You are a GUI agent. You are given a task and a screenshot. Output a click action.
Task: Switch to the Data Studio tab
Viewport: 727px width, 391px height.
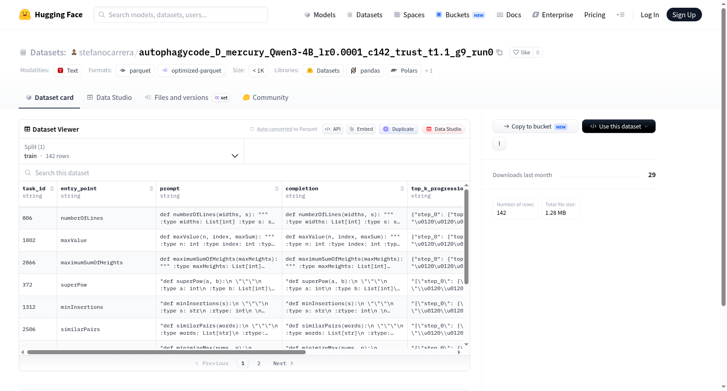pos(109,97)
